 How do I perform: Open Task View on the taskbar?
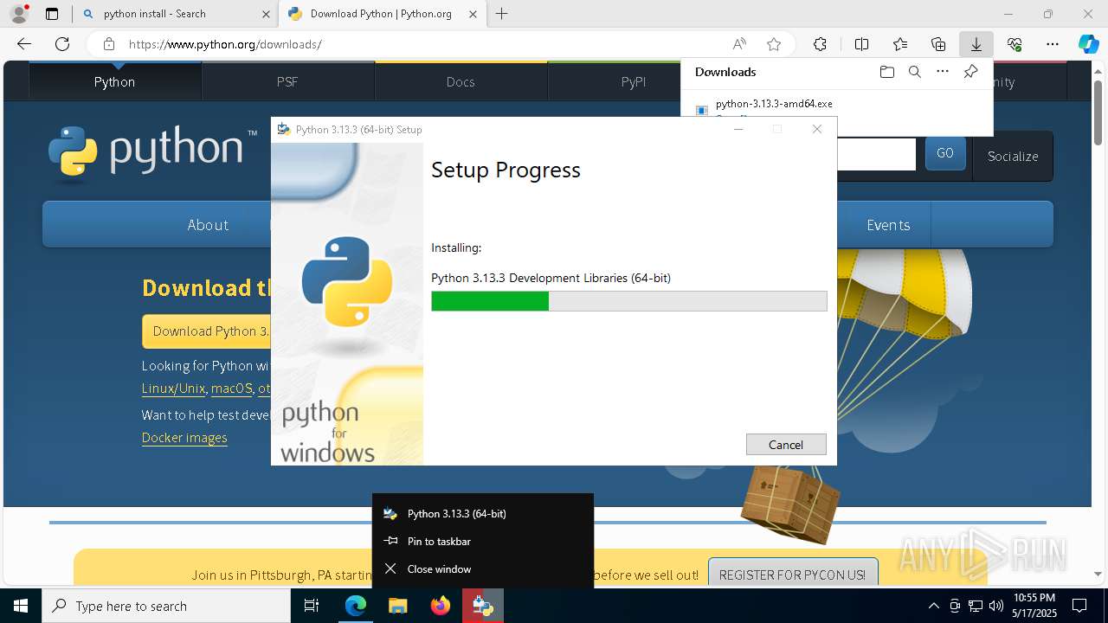point(312,606)
